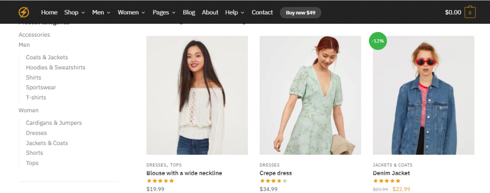Image resolution: width=490 pixels, height=193 pixels.
Task: Click the lightning bolt site logo
Action: [x=23, y=12]
